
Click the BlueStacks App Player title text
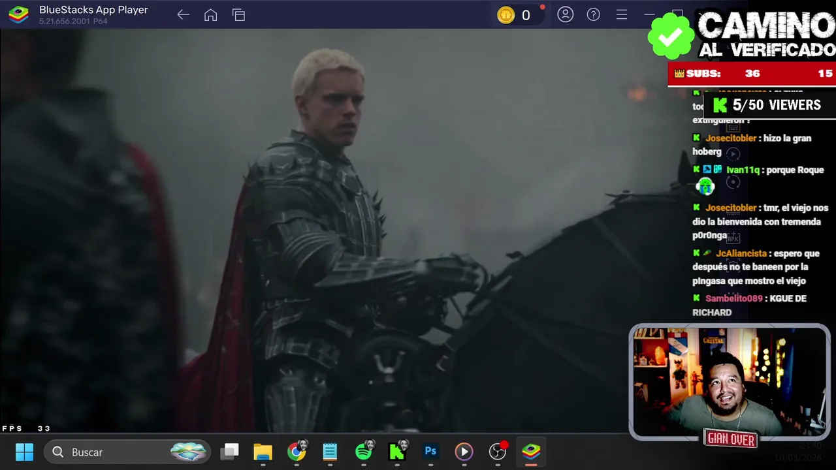[x=93, y=10]
